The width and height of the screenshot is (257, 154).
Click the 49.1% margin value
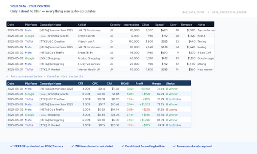[x=161, y=125]
